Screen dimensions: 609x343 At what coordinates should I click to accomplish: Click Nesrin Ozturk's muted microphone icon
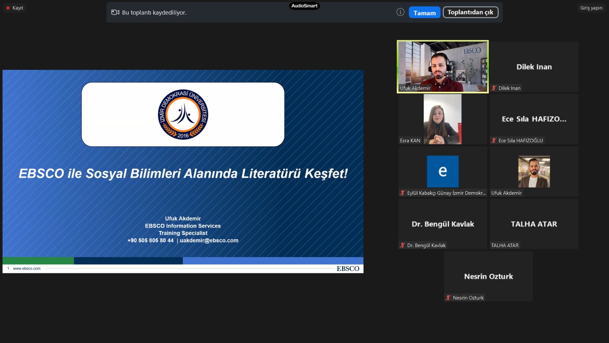(448, 298)
